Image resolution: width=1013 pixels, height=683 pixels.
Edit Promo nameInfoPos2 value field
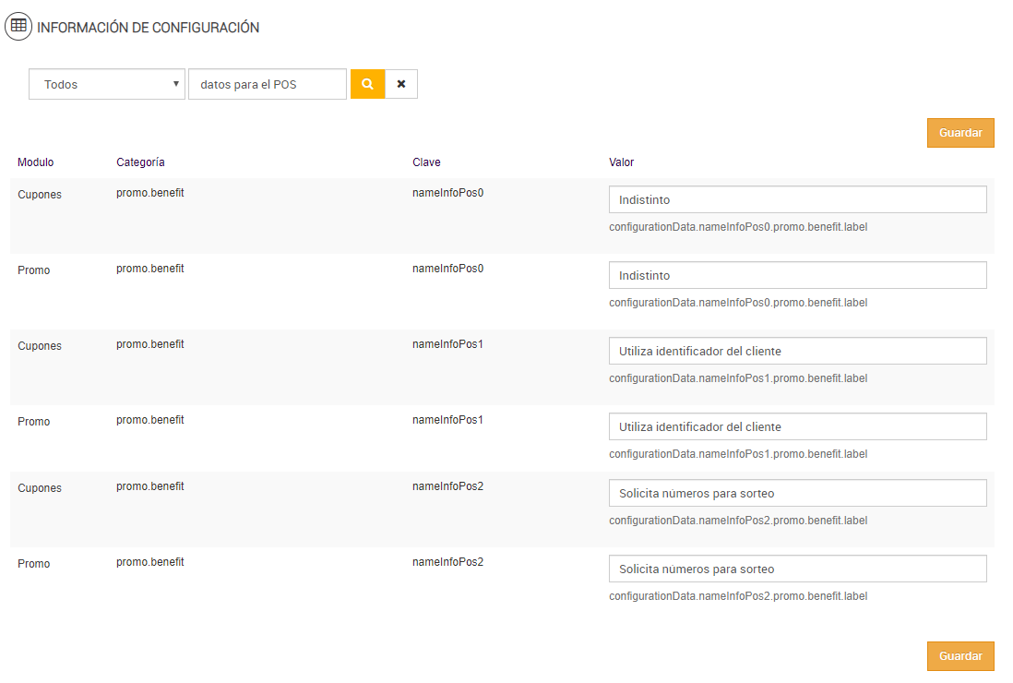pyautogui.click(x=797, y=569)
